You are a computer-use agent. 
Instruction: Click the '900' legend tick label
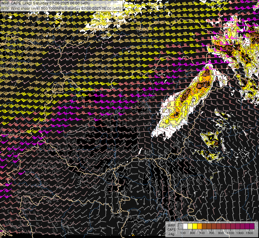coord(221,233)
